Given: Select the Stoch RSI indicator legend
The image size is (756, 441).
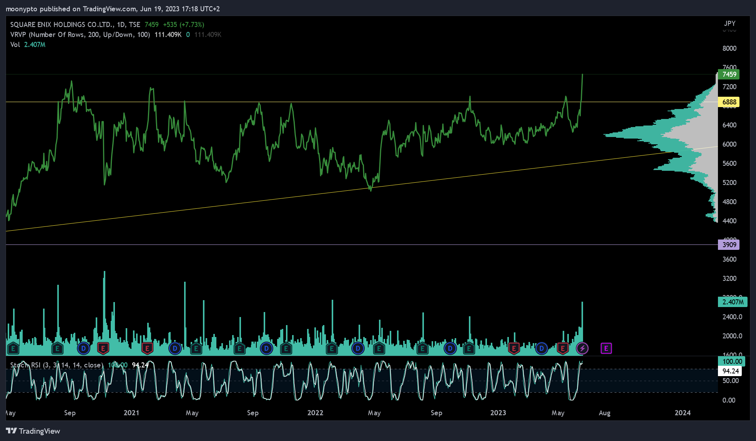Looking at the screenshot, I should tap(79, 365).
